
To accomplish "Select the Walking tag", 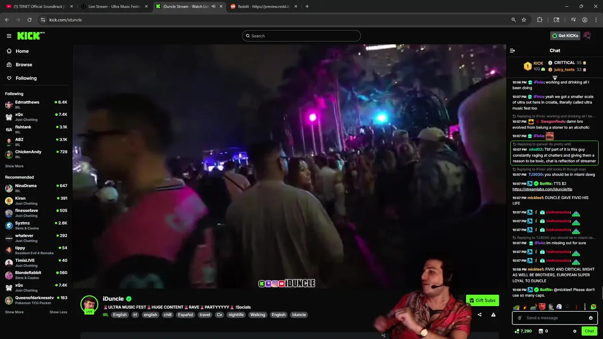I will pyautogui.click(x=258, y=315).
